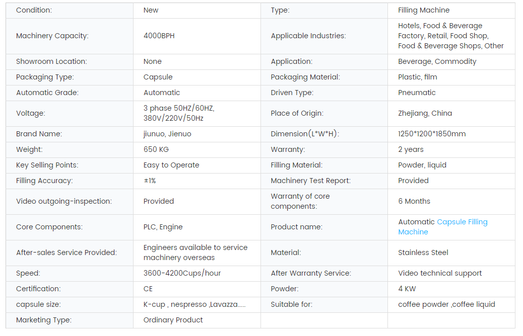Click the Stainless Steel material value
523x336 pixels.
423,253
